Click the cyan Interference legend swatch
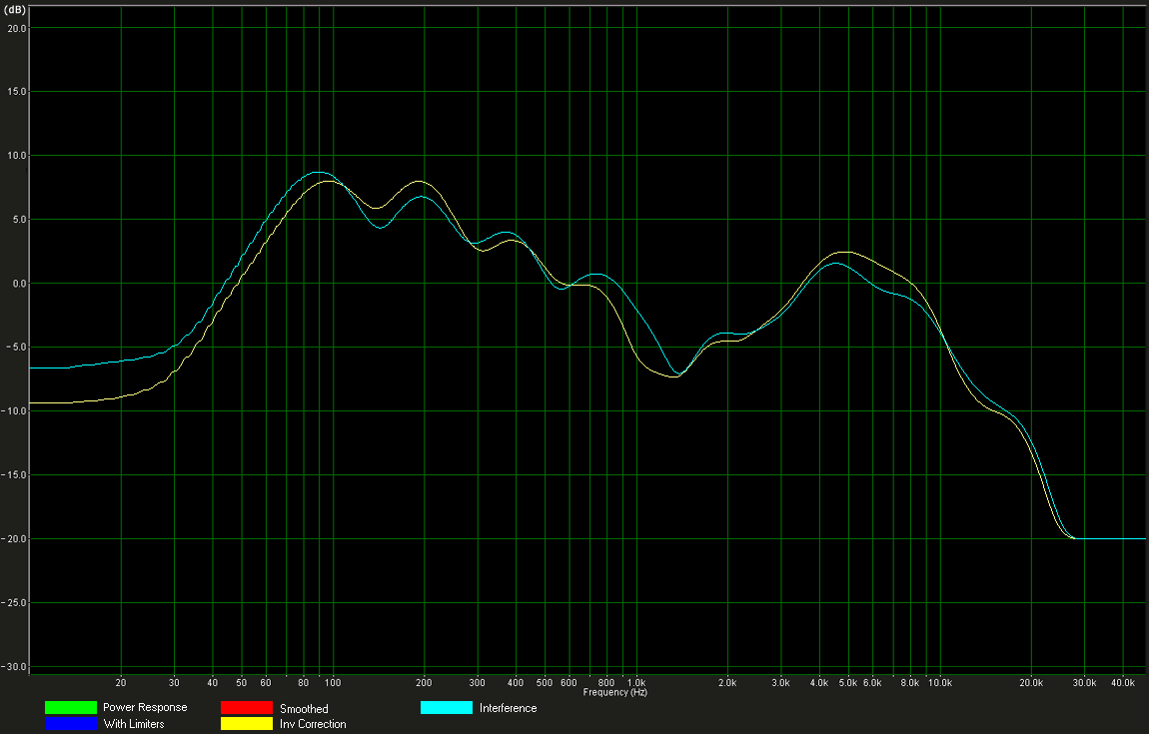1149x734 pixels. (x=447, y=708)
